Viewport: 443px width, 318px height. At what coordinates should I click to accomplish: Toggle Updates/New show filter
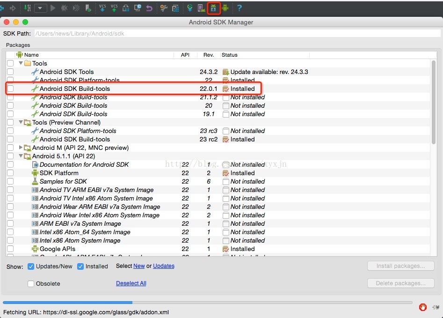(31, 266)
